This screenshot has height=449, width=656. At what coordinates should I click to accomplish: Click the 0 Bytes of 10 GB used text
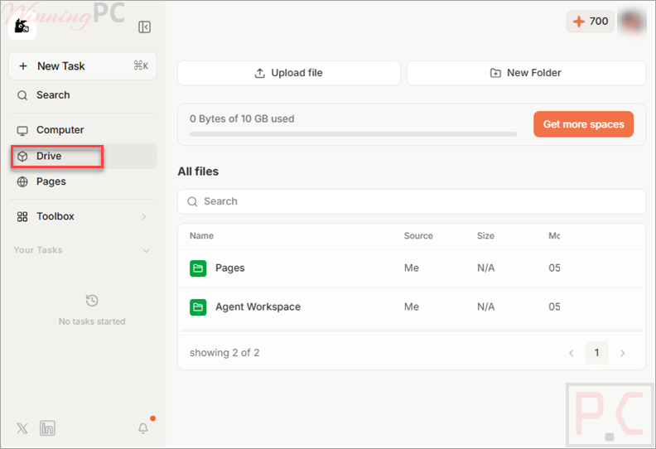[x=242, y=118]
